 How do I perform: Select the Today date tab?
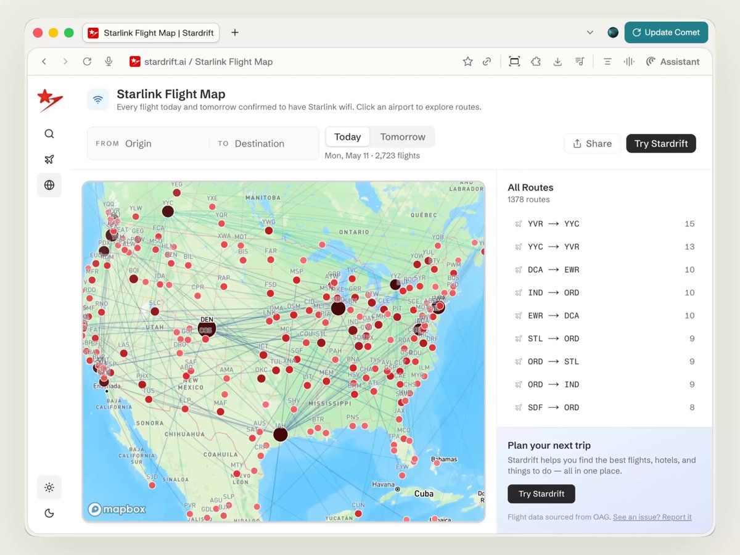348,137
